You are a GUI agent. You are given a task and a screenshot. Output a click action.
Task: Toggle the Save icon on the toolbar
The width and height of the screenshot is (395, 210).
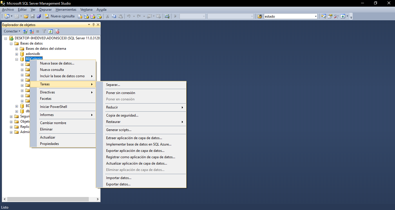tap(32, 16)
